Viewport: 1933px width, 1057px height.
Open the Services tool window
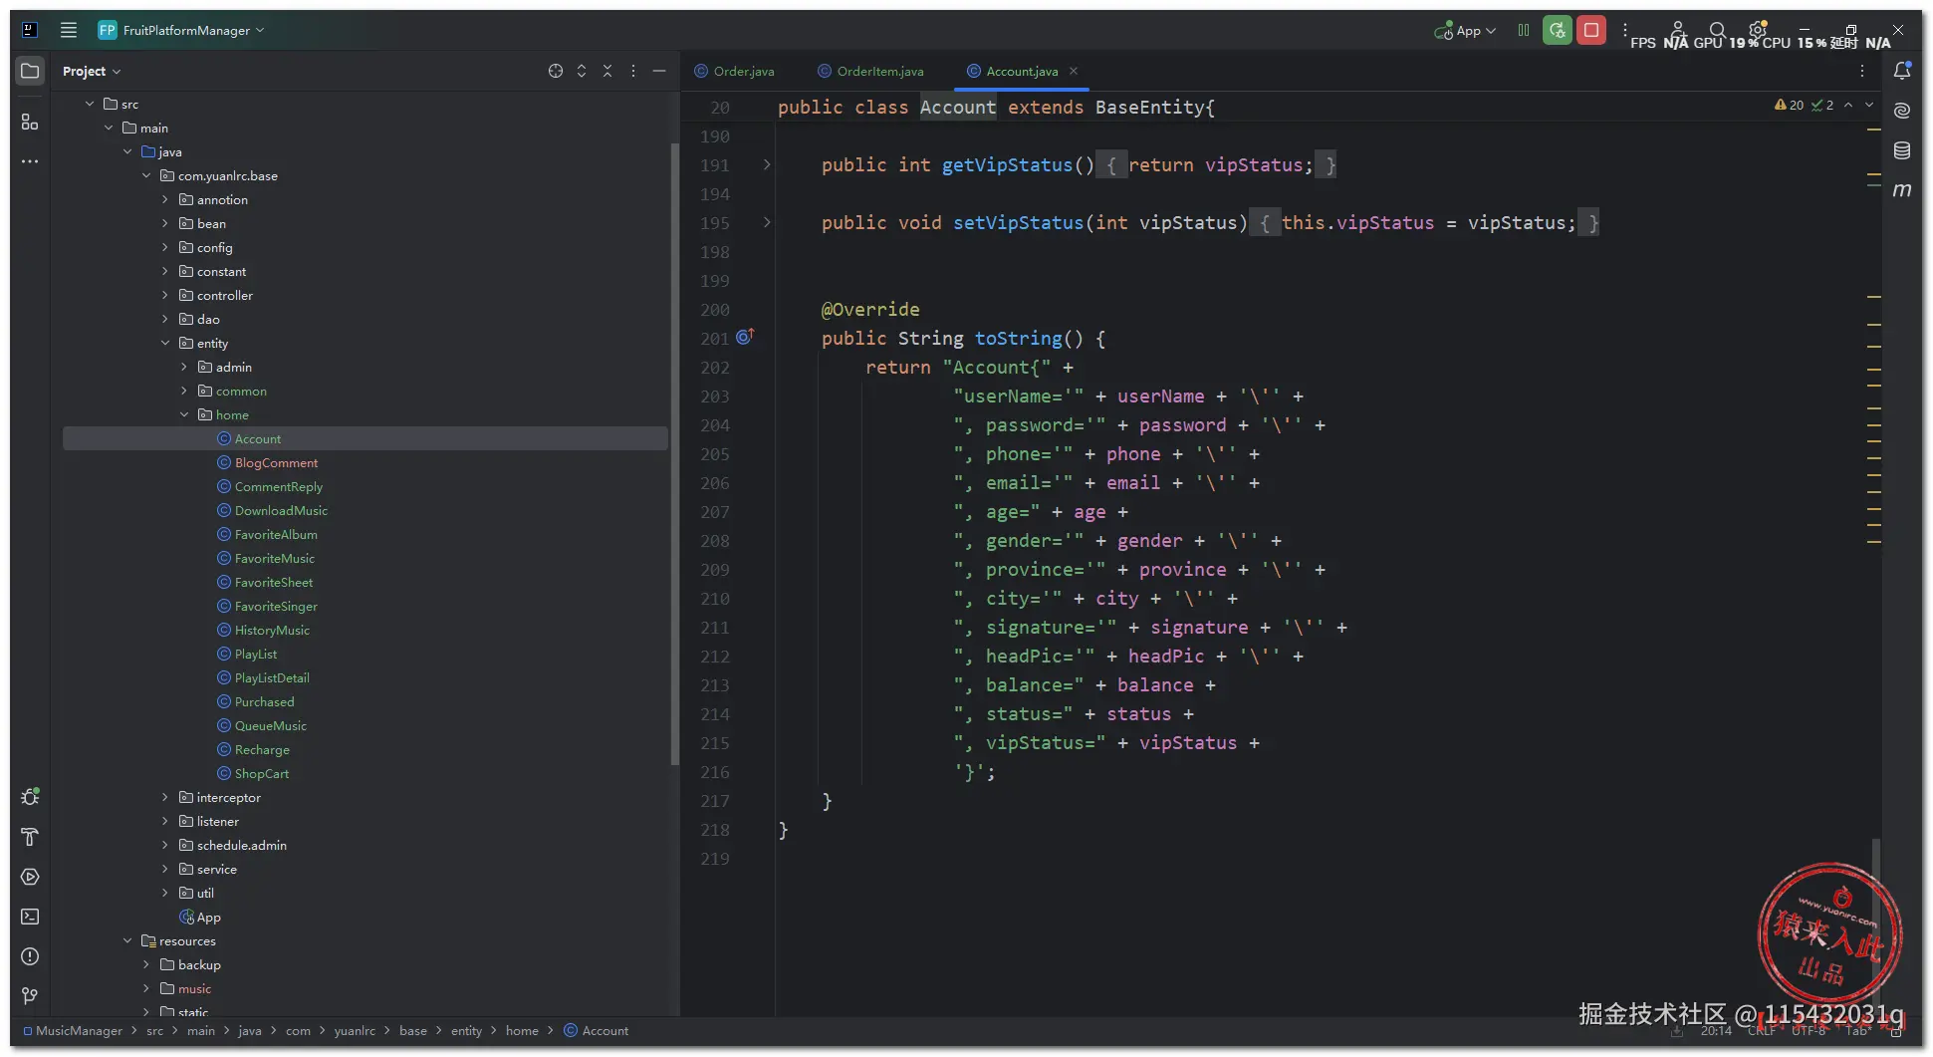pos(30,877)
